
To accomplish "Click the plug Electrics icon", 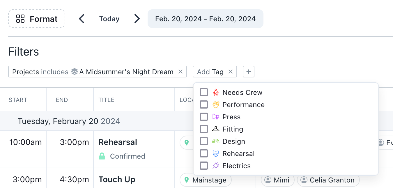I will tap(216, 166).
